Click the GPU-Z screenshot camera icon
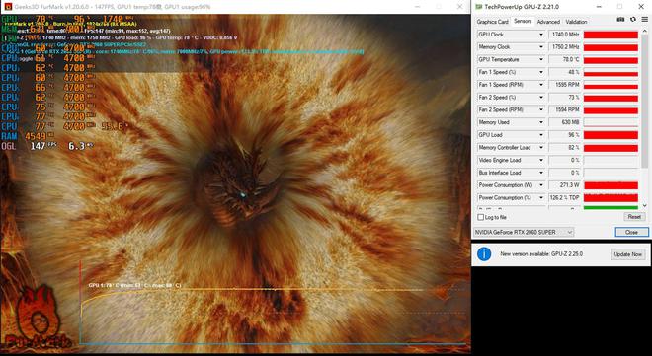 (620, 20)
